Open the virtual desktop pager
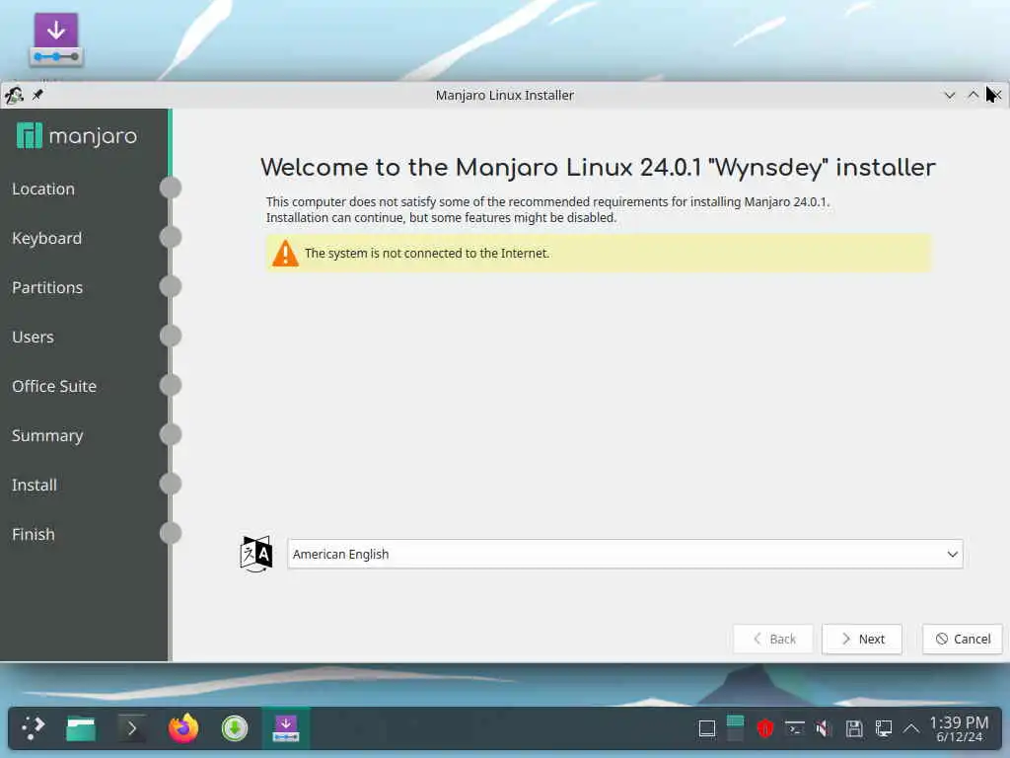Image resolution: width=1010 pixels, height=758 pixels. tap(735, 728)
